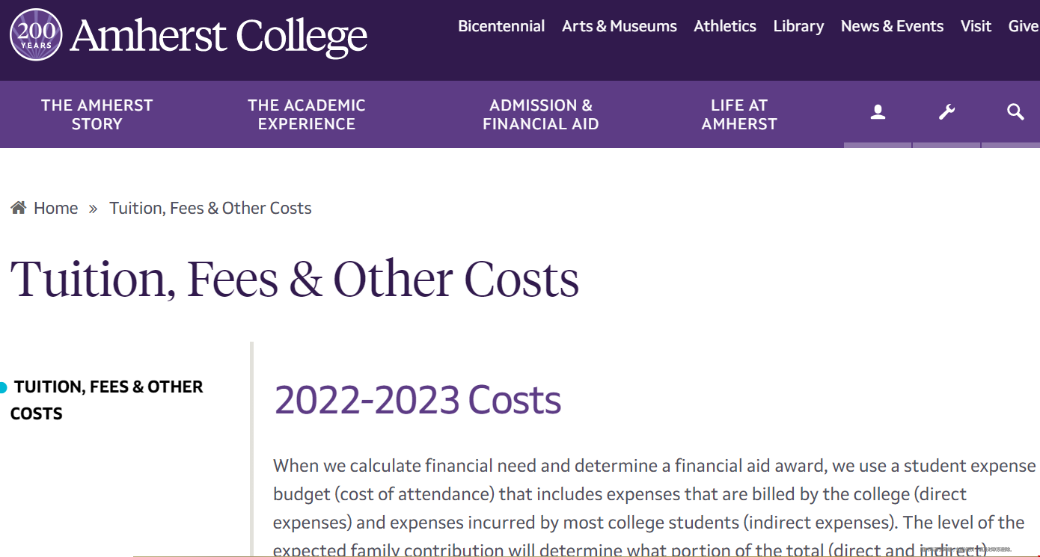
Task: Open News & Events
Action: click(892, 26)
